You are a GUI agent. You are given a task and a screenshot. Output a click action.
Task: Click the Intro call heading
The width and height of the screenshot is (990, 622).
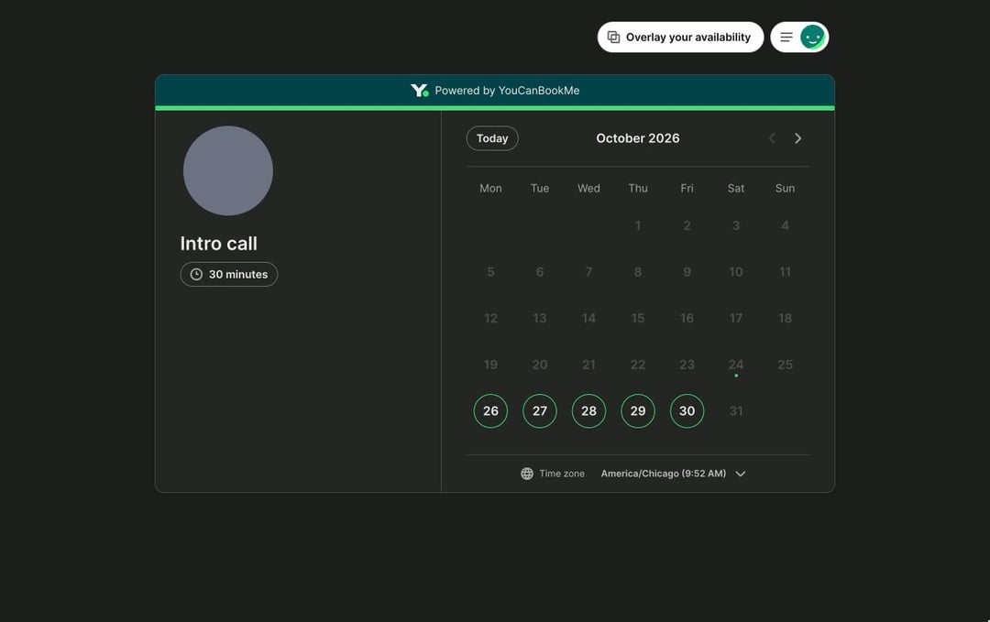(218, 244)
